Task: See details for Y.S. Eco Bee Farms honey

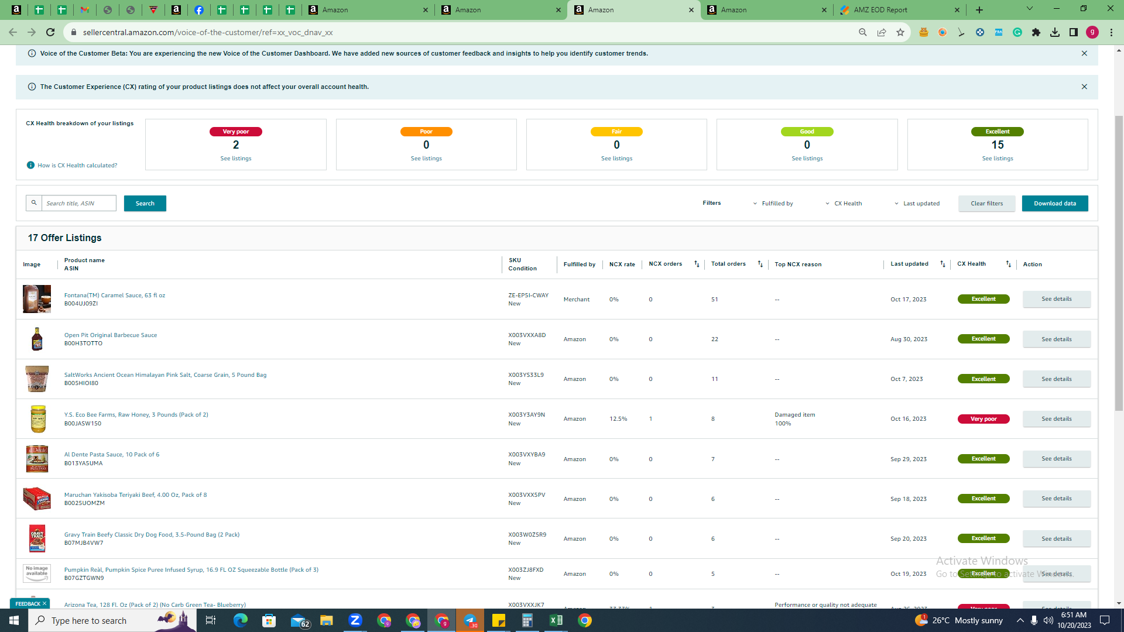Action: tap(1057, 418)
